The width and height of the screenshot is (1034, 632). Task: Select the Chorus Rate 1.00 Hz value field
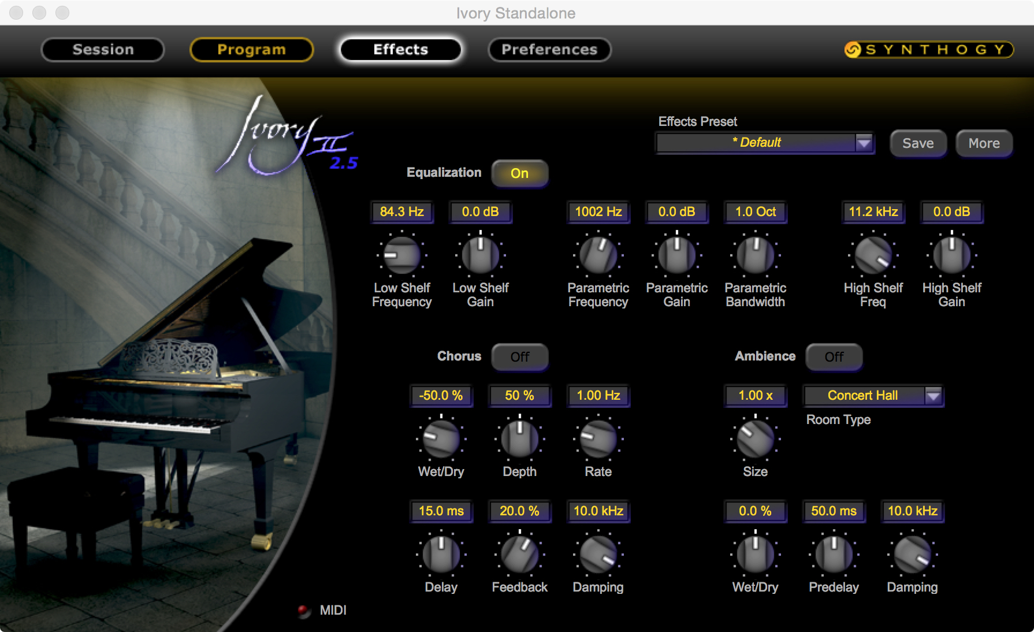pos(598,396)
